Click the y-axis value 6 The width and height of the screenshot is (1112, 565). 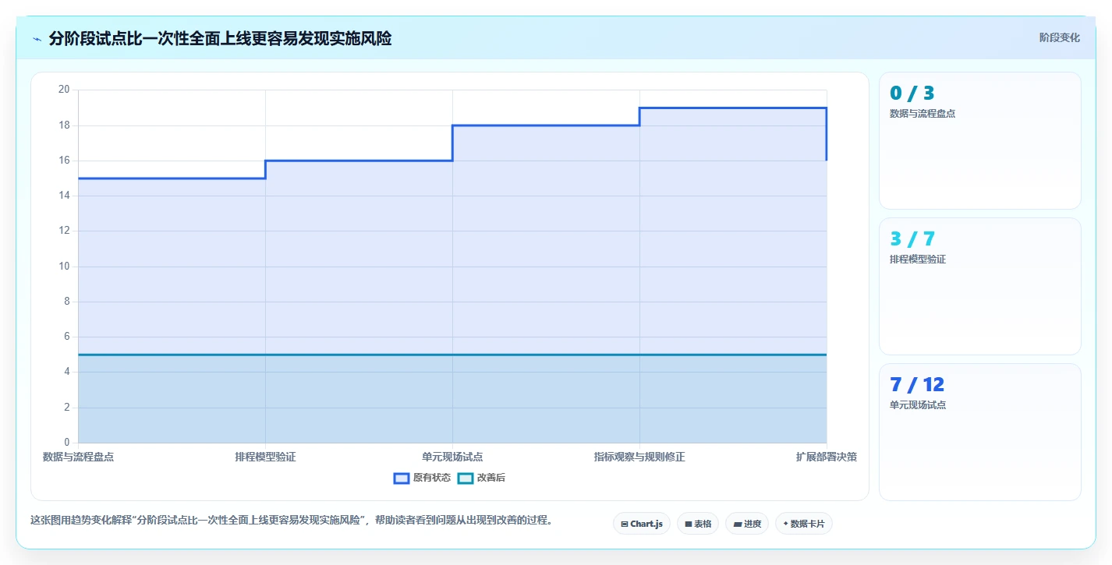point(67,337)
